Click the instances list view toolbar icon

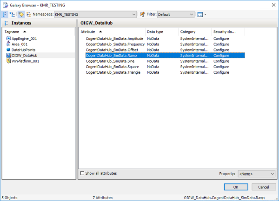click(x=5, y=14)
